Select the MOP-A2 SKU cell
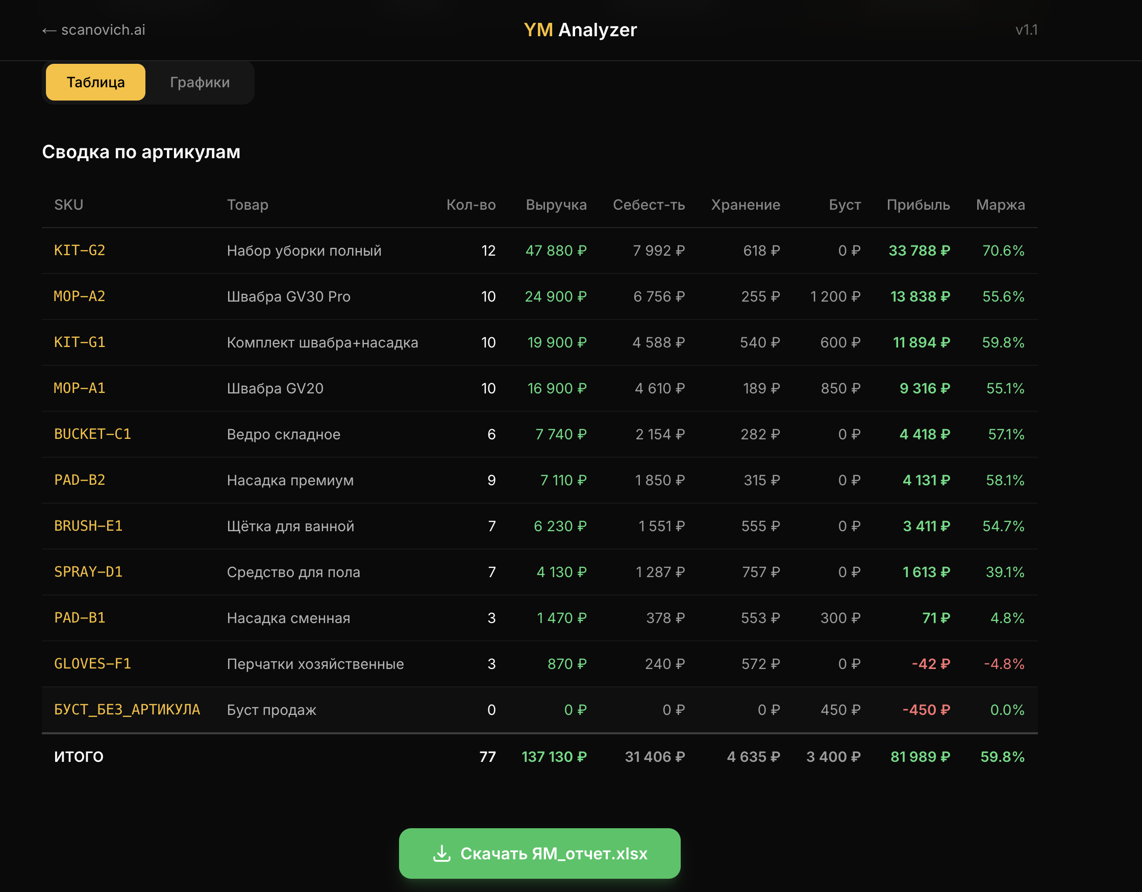 coord(80,296)
